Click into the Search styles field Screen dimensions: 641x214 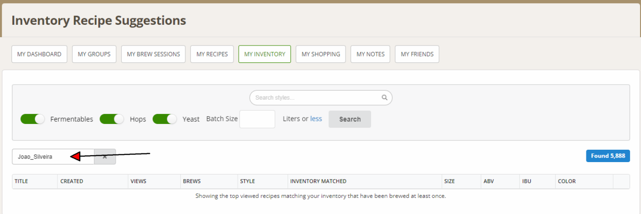coord(317,98)
